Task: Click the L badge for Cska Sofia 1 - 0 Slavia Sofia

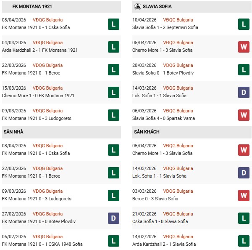Action: (244, 218)
